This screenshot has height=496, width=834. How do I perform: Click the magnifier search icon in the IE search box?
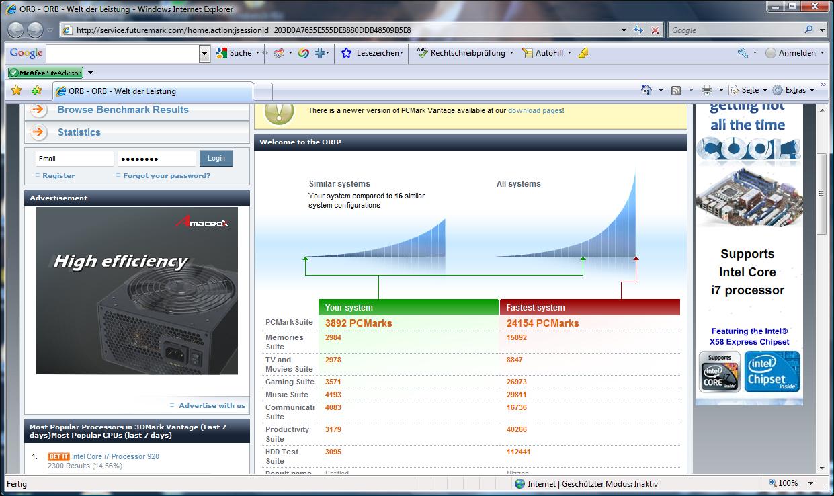pyautogui.click(x=808, y=30)
